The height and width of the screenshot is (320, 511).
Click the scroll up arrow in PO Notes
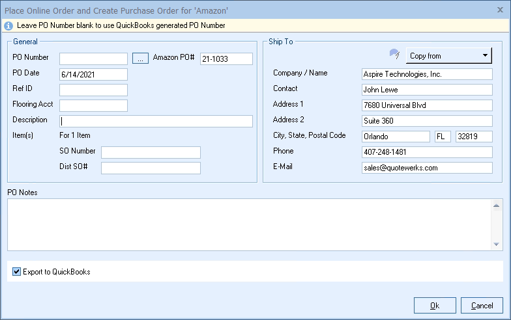(497, 206)
